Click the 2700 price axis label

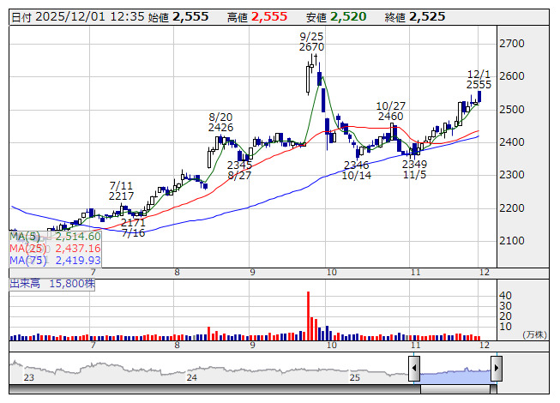click(512, 44)
